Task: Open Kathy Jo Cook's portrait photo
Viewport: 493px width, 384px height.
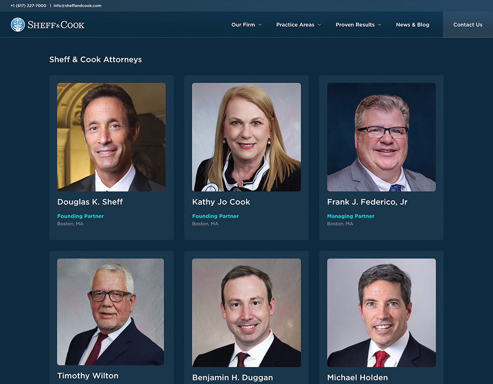Action: pos(246,137)
